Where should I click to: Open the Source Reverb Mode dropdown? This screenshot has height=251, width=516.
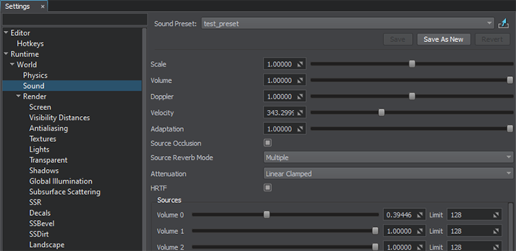389,157
